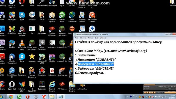Select the Zona desktop icon
Viewport: 176px width, 99px height.
coord(22,58)
